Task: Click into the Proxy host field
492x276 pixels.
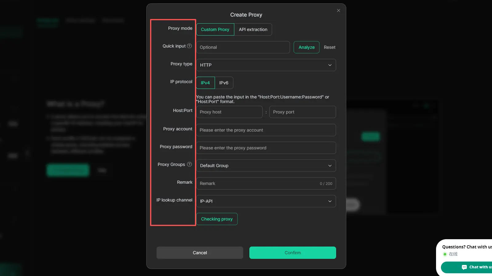Action: (229, 112)
